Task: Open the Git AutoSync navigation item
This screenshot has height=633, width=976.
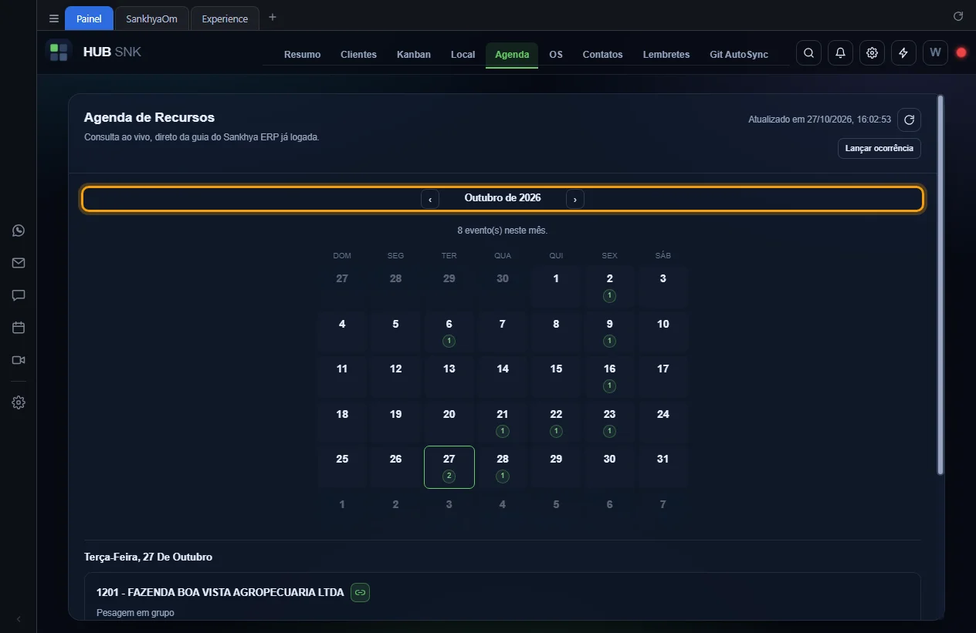Action: tap(739, 55)
